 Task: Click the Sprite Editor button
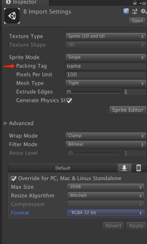(x=128, y=110)
